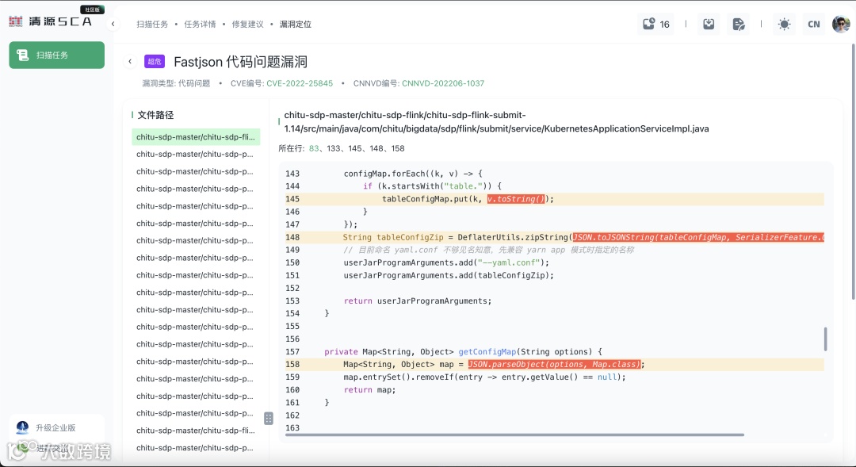Jump to line 145 in 所在行
Viewport: 856px width, 467px height.
click(x=355, y=148)
